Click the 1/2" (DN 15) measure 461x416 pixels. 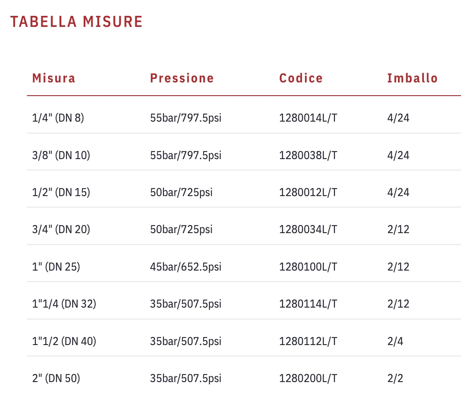[61, 192]
